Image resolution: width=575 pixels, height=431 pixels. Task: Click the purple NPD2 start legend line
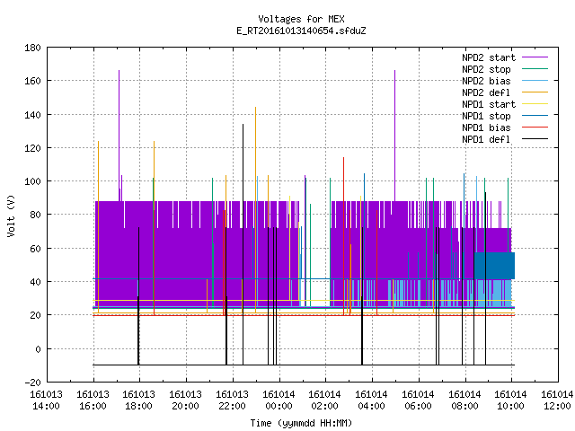coord(535,57)
